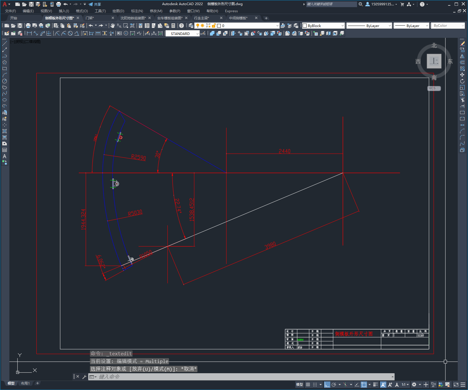Open the 文件(F) menu
Screen dimensions: 468x390
coord(11,11)
